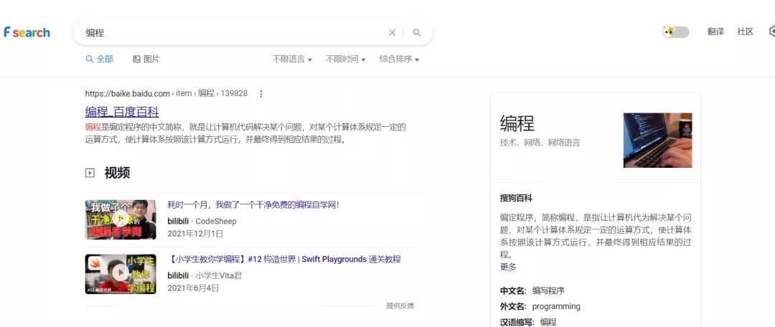Open the 社区 link
The height and width of the screenshot is (327, 775).
click(745, 32)
